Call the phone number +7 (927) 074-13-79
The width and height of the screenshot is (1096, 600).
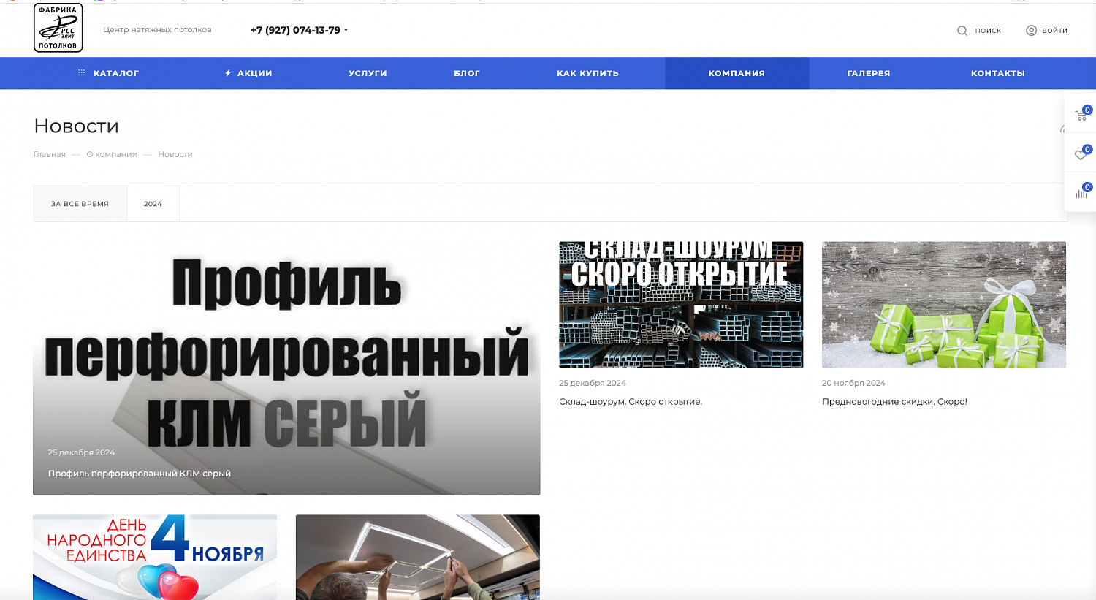tap(295, 30)
